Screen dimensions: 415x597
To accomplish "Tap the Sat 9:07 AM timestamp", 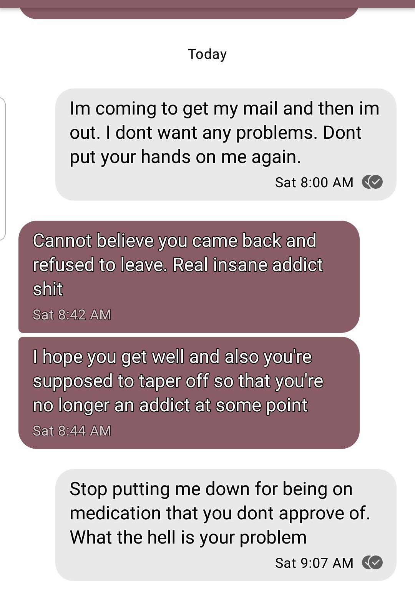I will tap(314, 563).
